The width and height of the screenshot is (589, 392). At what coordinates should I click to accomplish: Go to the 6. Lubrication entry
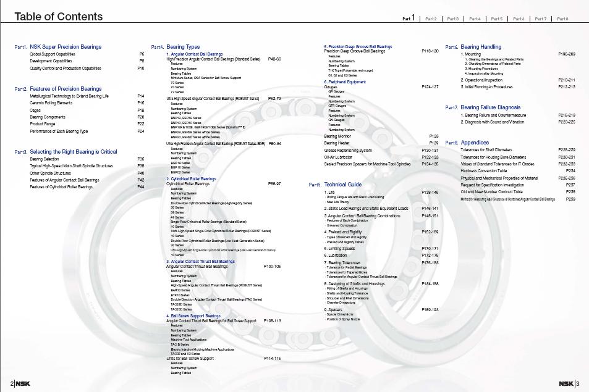pos(336,256)
